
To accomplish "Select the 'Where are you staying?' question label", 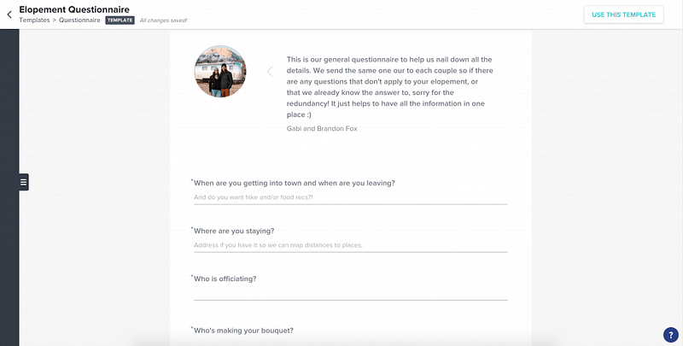I will click(234, 231).
